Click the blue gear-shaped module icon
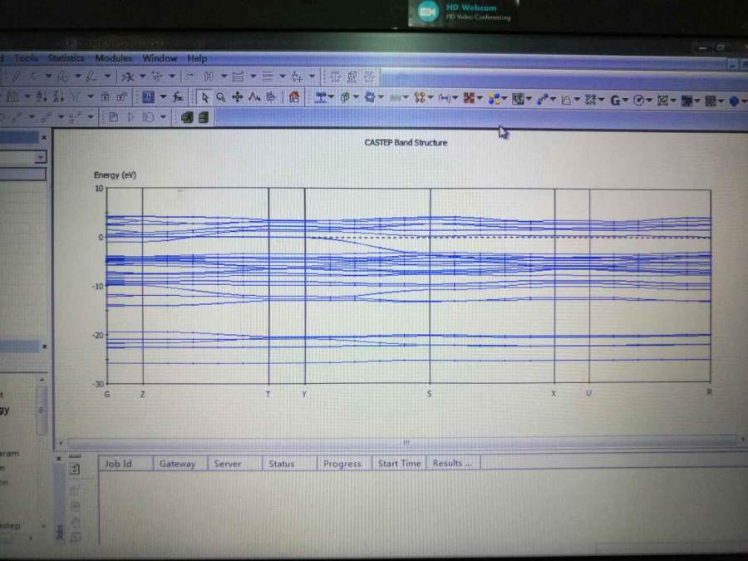The width and height of the screenshot is (748, 561). tap(370, 98)
